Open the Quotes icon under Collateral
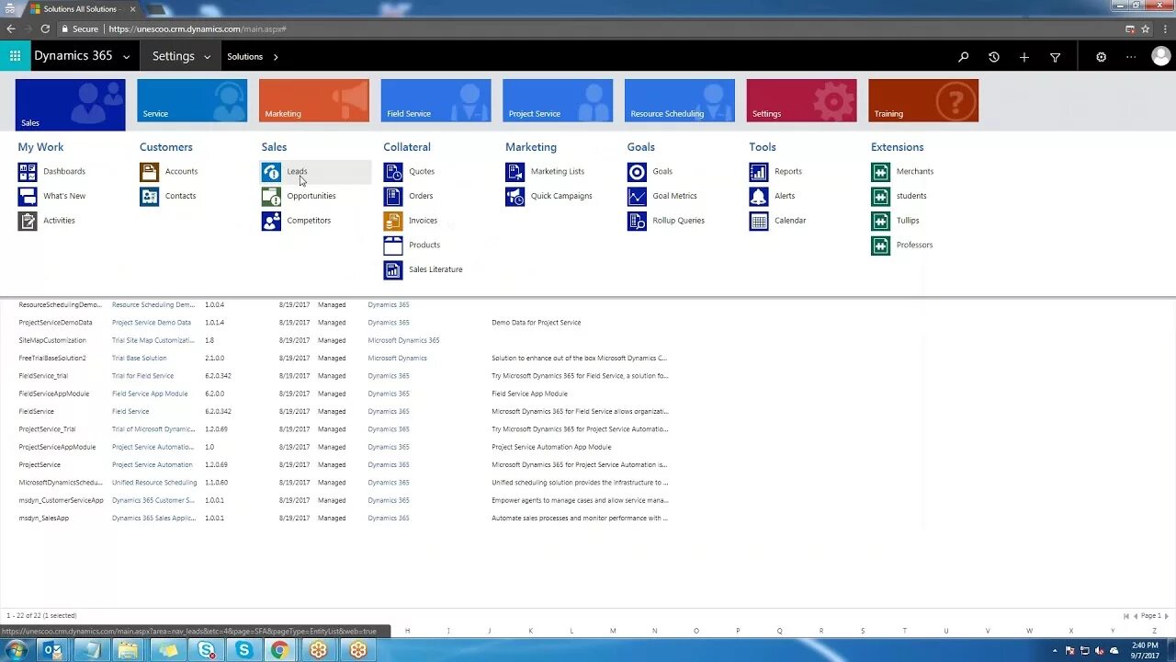Image resolution: width=1176 pixels, height=662 pixels. click(x=393, y=172)
